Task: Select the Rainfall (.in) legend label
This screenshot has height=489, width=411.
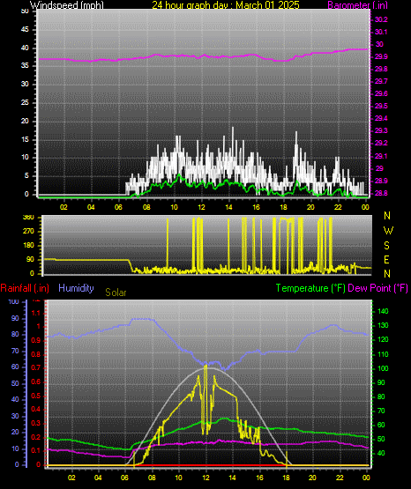Action: (25, 288)
